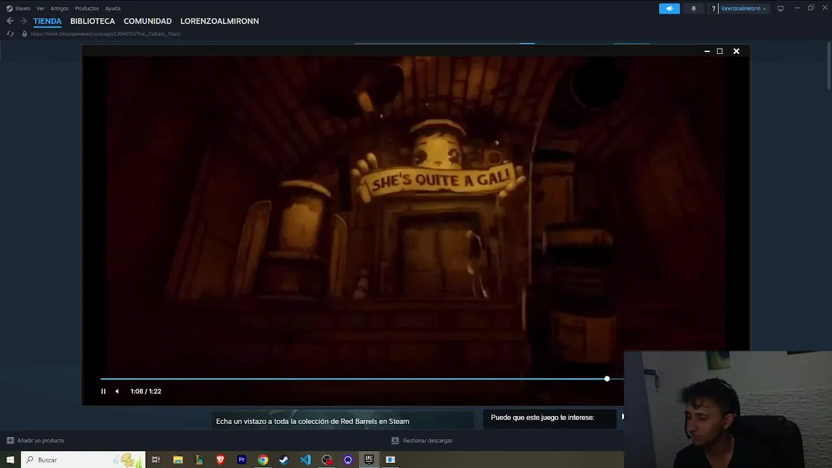Open Gestionar descargas
832x468 pixels.
422,441
